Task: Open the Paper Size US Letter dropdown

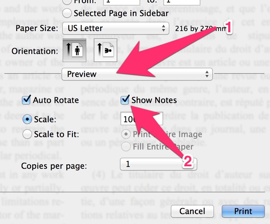Action: pyautogui.click(x=115, y=29)
